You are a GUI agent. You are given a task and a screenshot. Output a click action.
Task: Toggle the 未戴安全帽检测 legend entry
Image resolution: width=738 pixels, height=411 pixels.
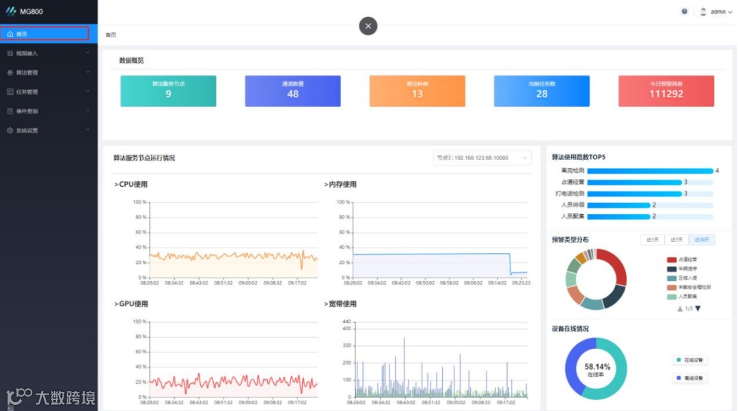(x=689, y=287)
